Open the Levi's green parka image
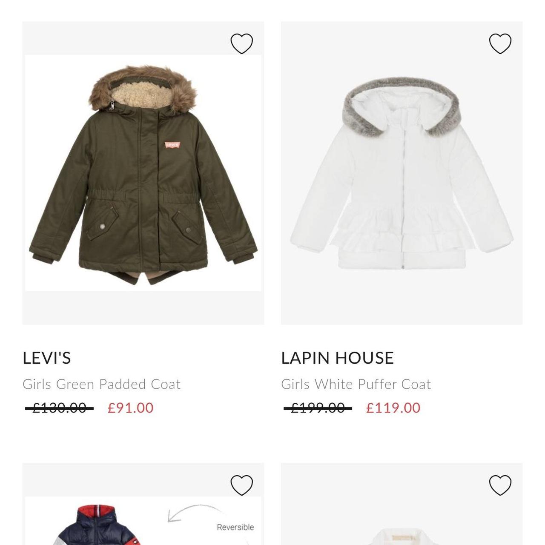The height and width of the screenshot is (545, 545). pos(143,173)
